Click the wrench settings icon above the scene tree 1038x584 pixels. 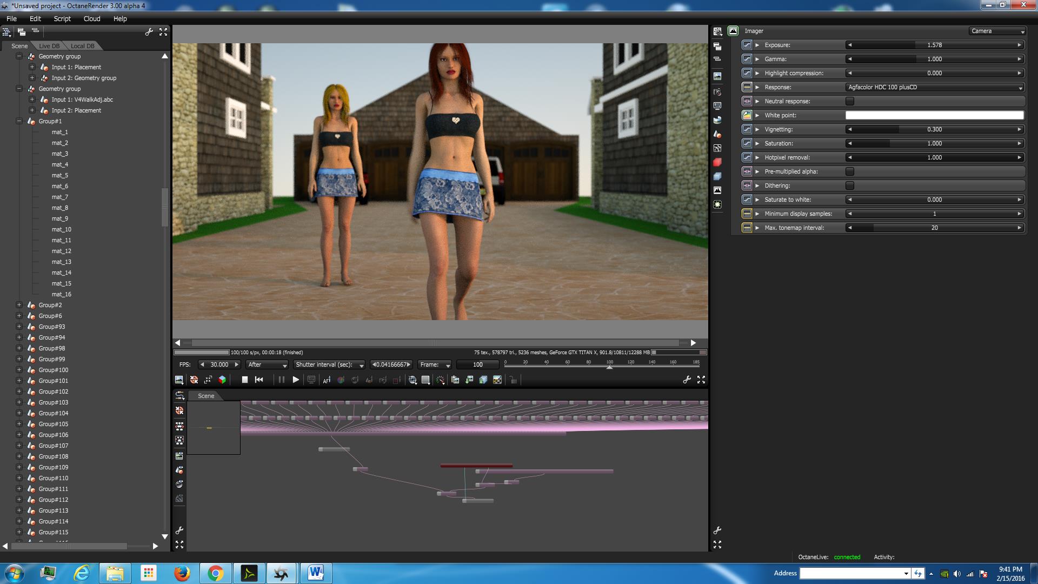(149, 32)
